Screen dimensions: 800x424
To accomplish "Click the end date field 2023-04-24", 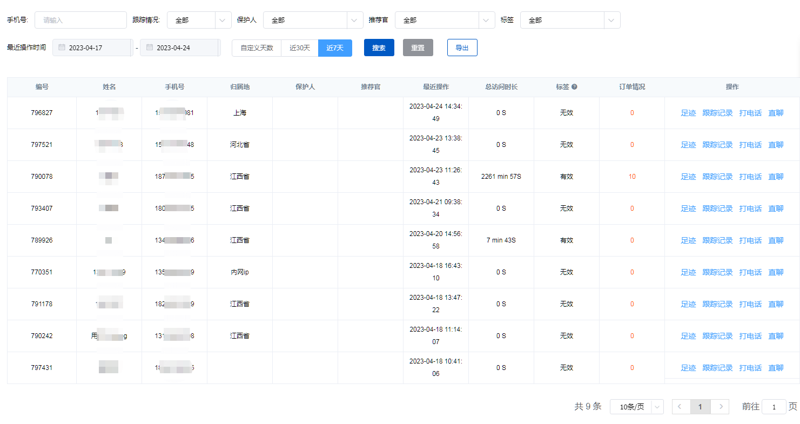I will pos(180,48).
